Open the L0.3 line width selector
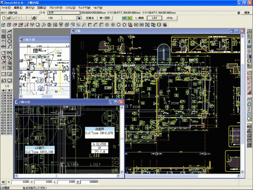This screenshot has height=190, width=253. [x=155, y=18]
